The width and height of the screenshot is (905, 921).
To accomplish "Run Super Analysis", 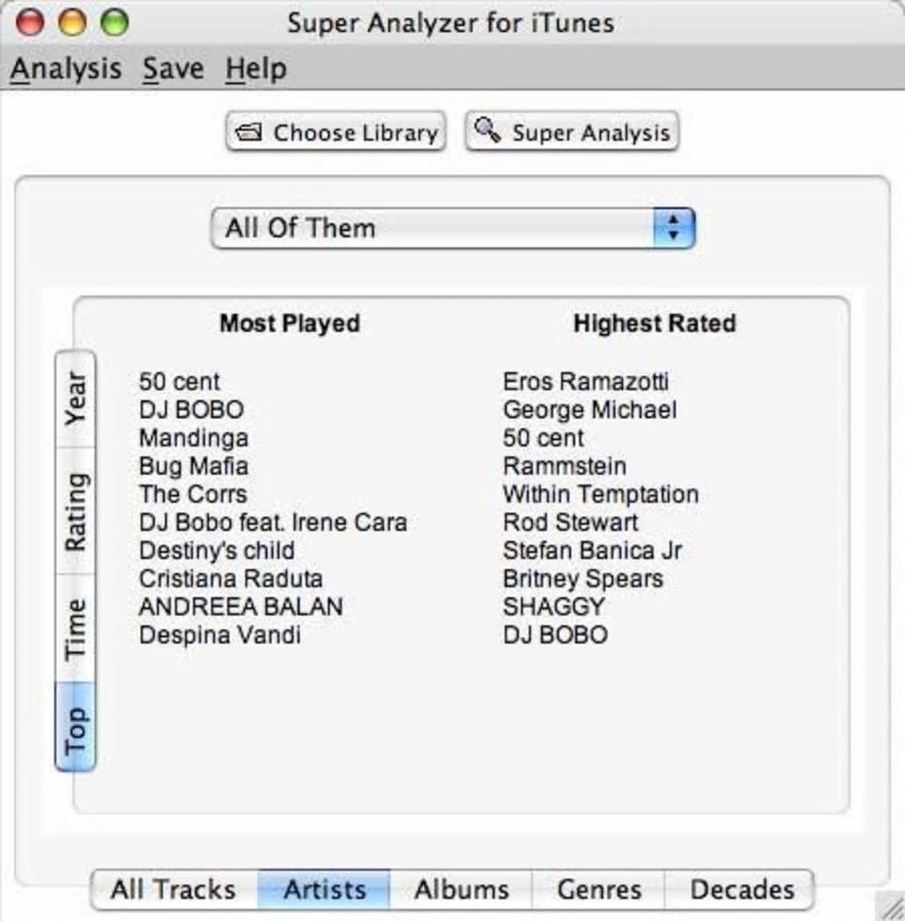I will (572, 132).
